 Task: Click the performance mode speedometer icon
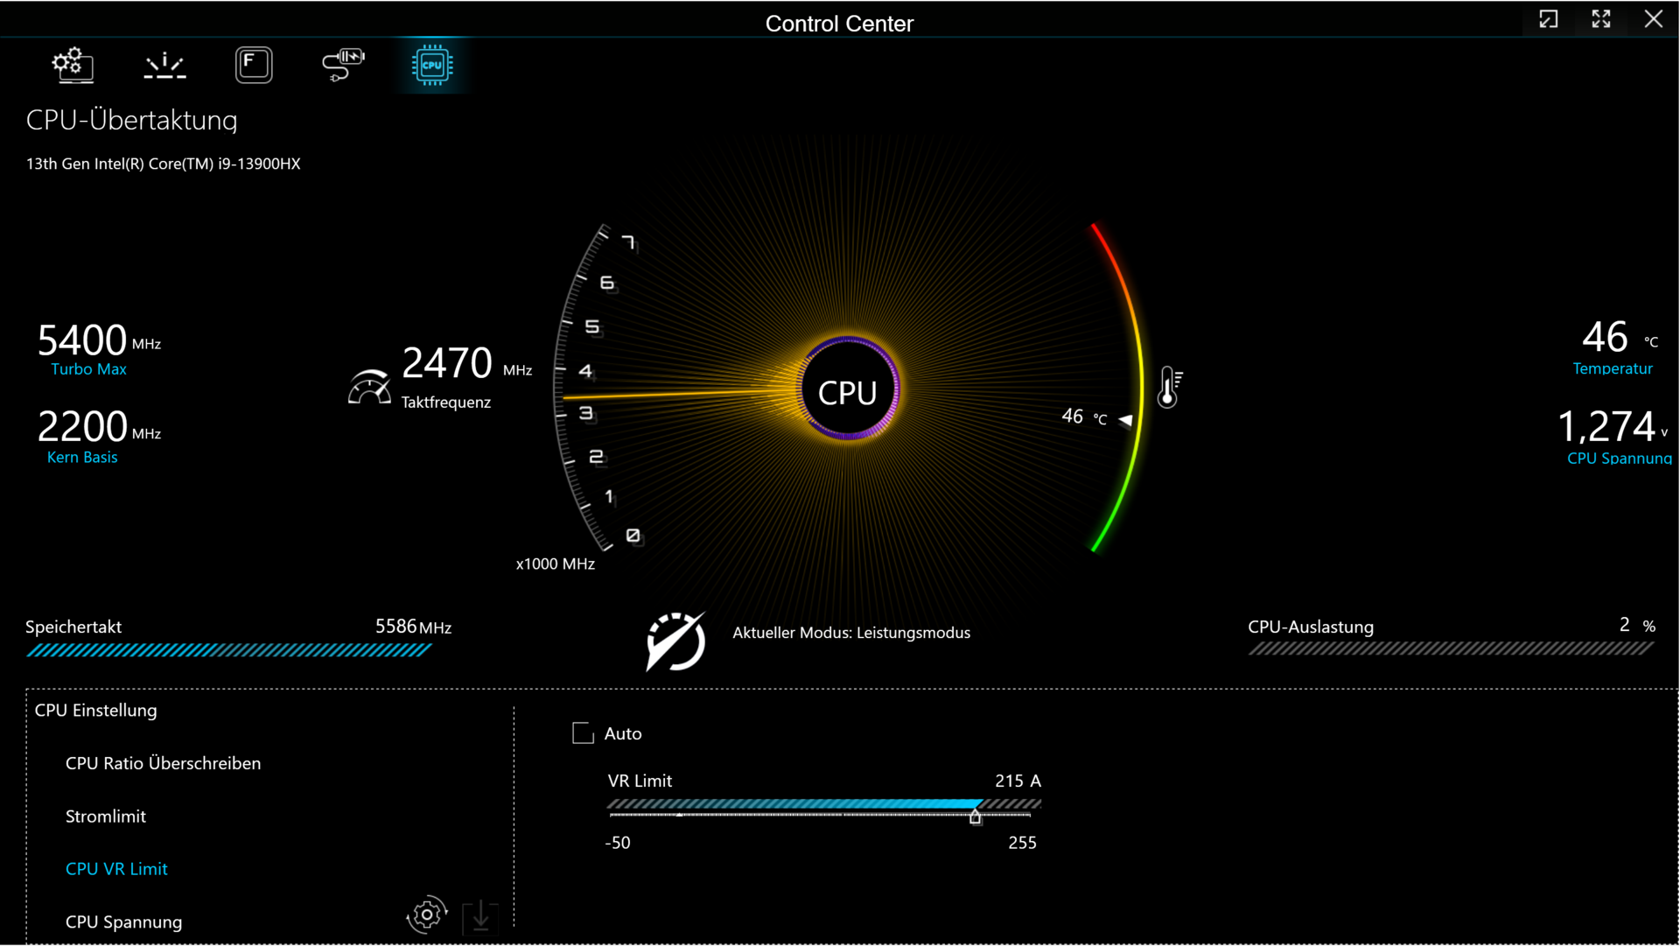tap(675, 641)
